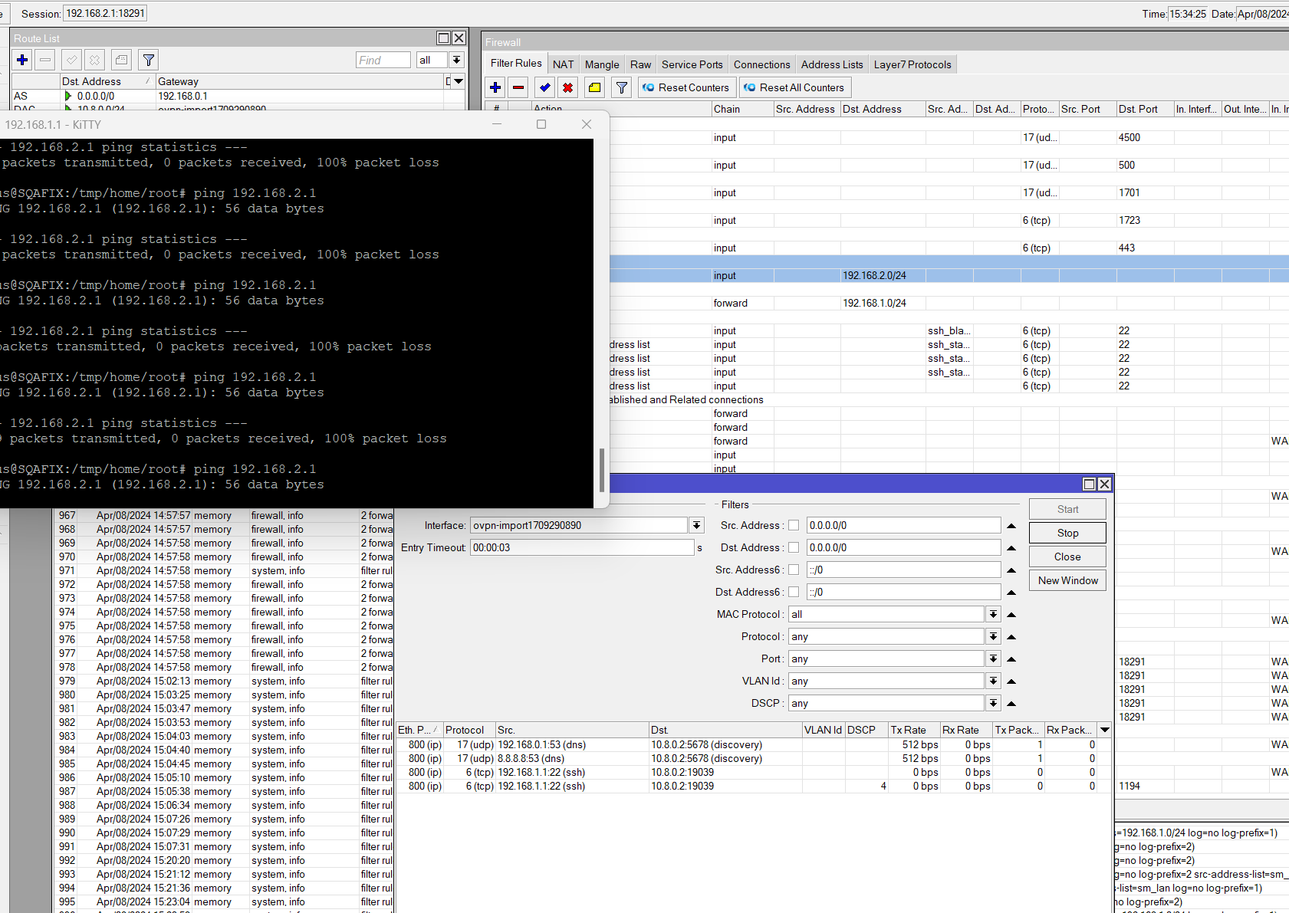Open the MAC Protocol dropdown
Viewport: 1289px width, 913px height.
point(993,614)
